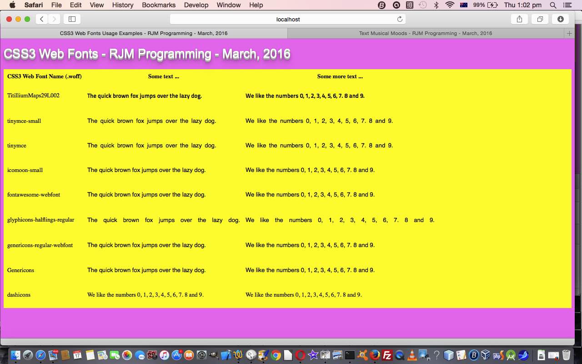
Task: Click the battery status indicator
Action: tap(486, 5)
